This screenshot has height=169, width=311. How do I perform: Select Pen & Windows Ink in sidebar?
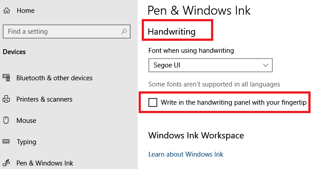coord(44,163)
